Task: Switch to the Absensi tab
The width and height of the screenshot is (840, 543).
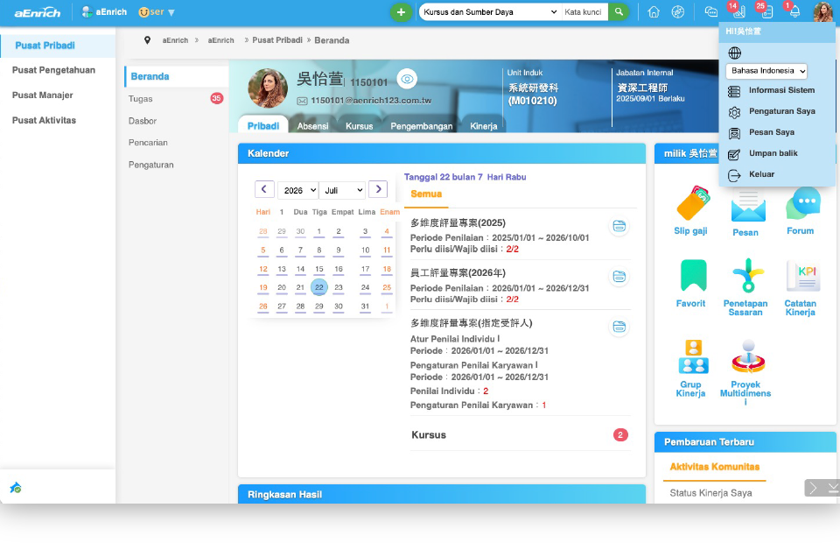Action: [x=313, y=126]
